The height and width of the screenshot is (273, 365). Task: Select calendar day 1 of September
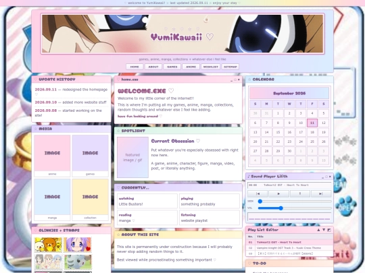[x=278, y=113]
